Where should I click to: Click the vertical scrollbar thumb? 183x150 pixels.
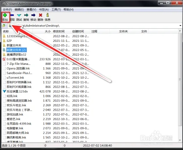pyautogui.click(x=180, y=79)
